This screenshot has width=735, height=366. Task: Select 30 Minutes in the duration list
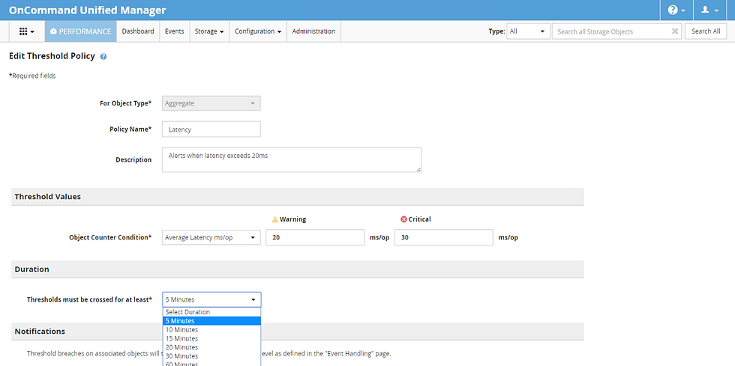coord(211,356)
